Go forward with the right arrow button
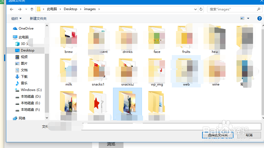This screenshot has width=264, height=148. tap(20, 9)
